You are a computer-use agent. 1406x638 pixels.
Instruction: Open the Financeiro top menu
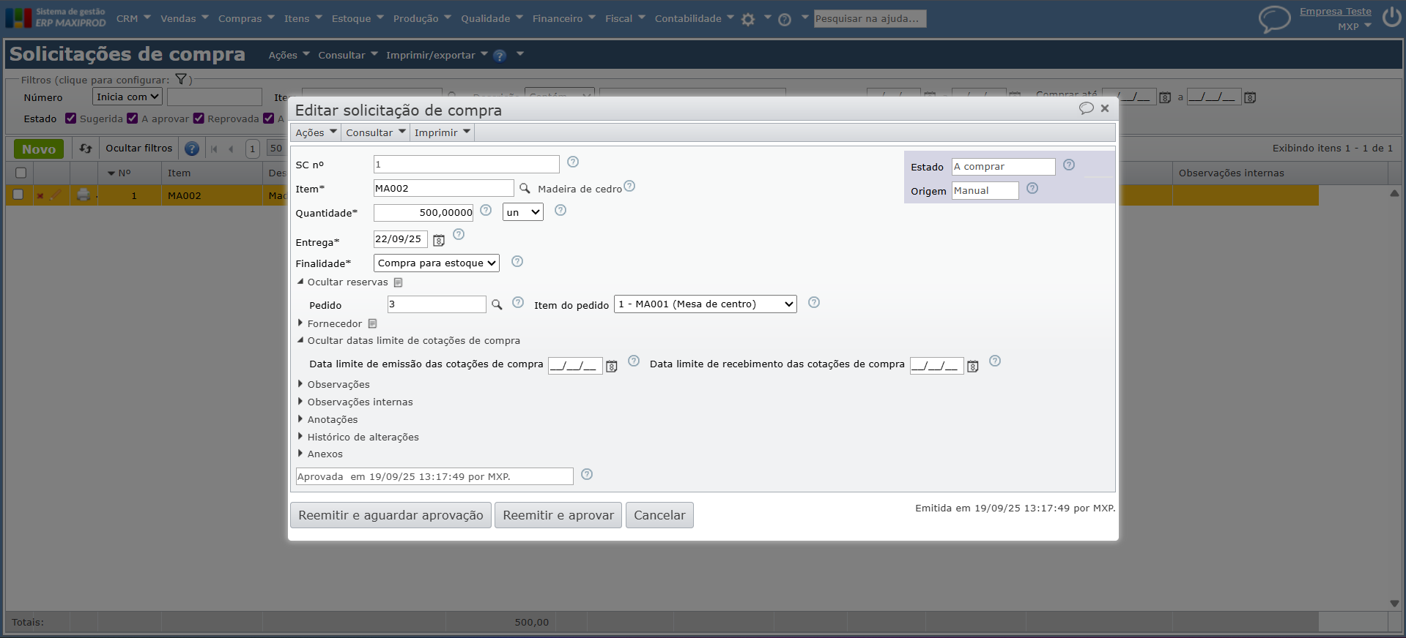coord(563,18)
